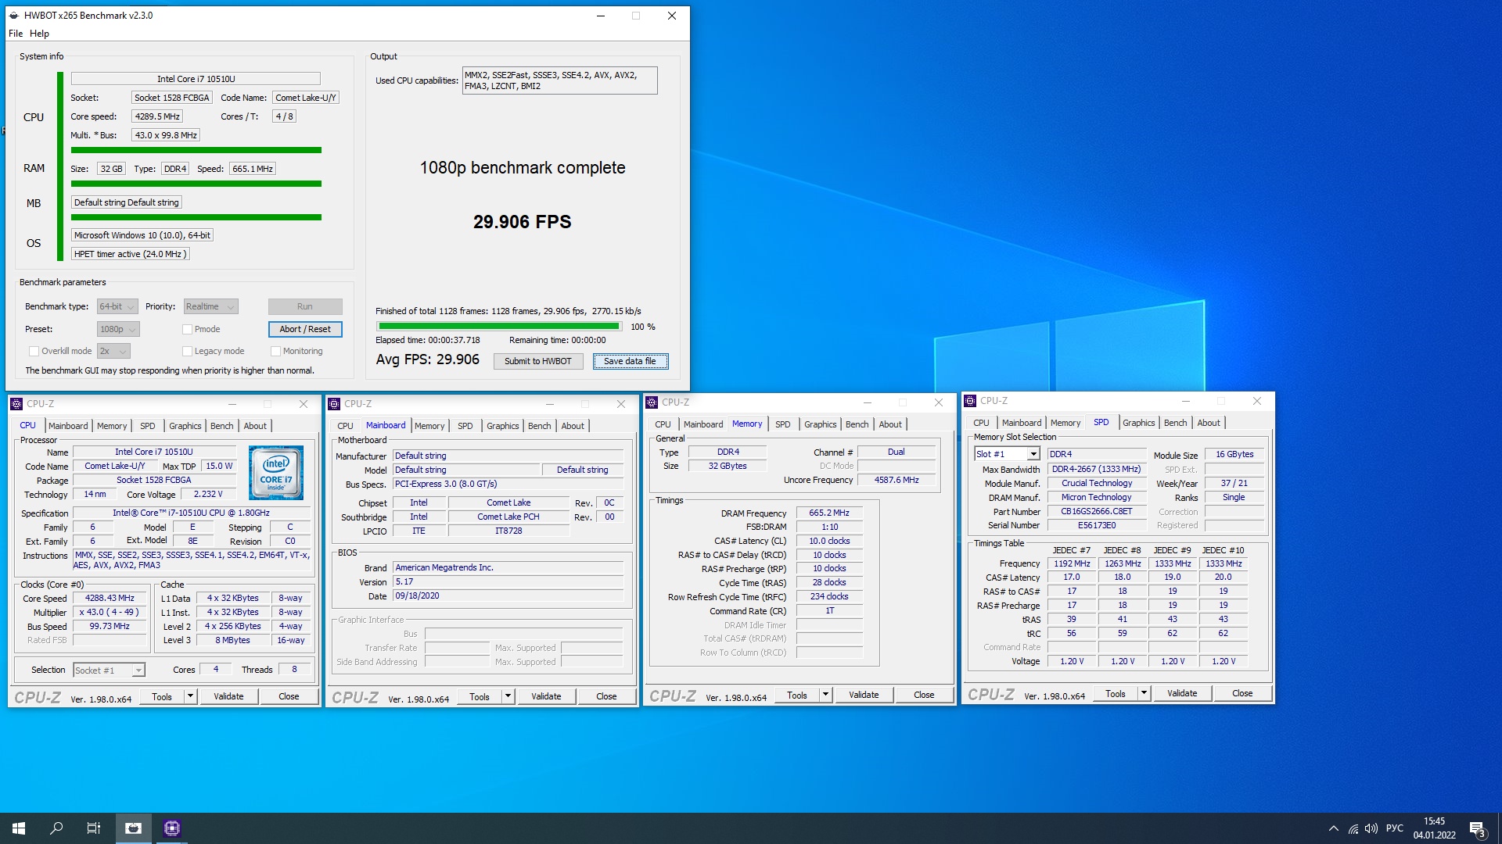This screenshot has width=1502, height=844.
Task: Click the DRAM Frequency 665.2 MHz value
Action: pyautogui.click(x=829, y=513)
